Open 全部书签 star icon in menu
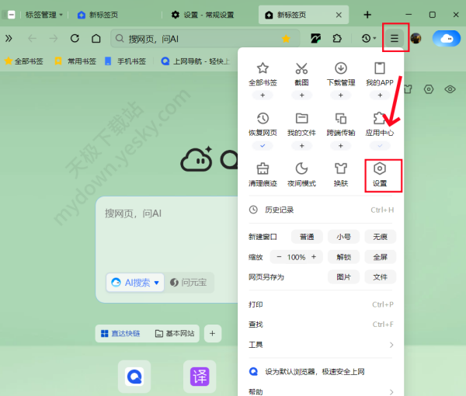This screenshot has width=466, height=396. coord(263,73)
